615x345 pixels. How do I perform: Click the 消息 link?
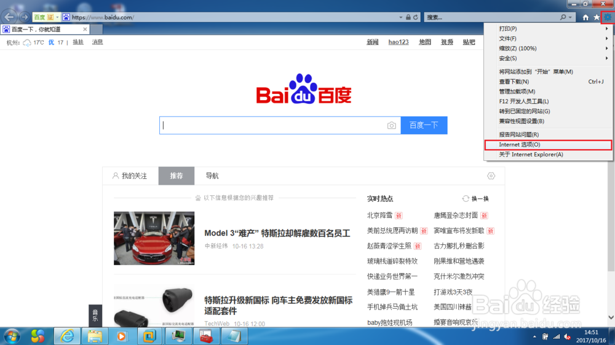pyautogui.click(x=97, y=42)
